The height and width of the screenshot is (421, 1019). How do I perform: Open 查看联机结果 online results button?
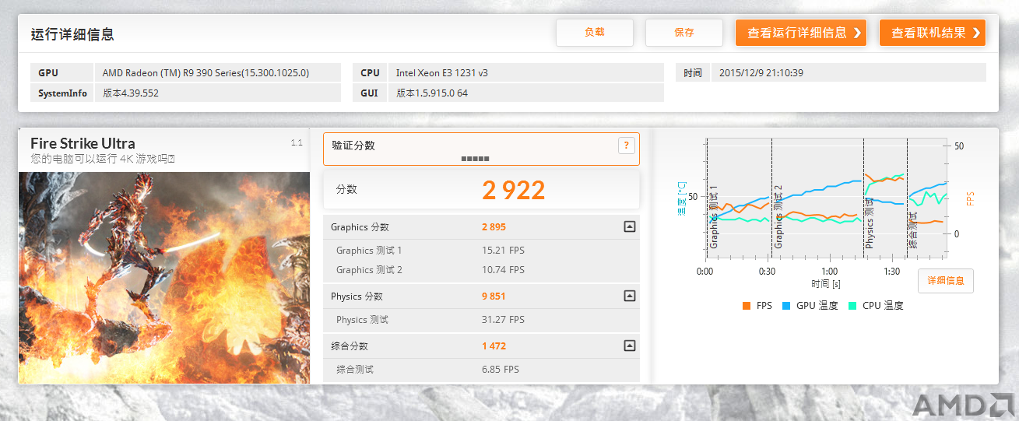click(x=933, y=33)
